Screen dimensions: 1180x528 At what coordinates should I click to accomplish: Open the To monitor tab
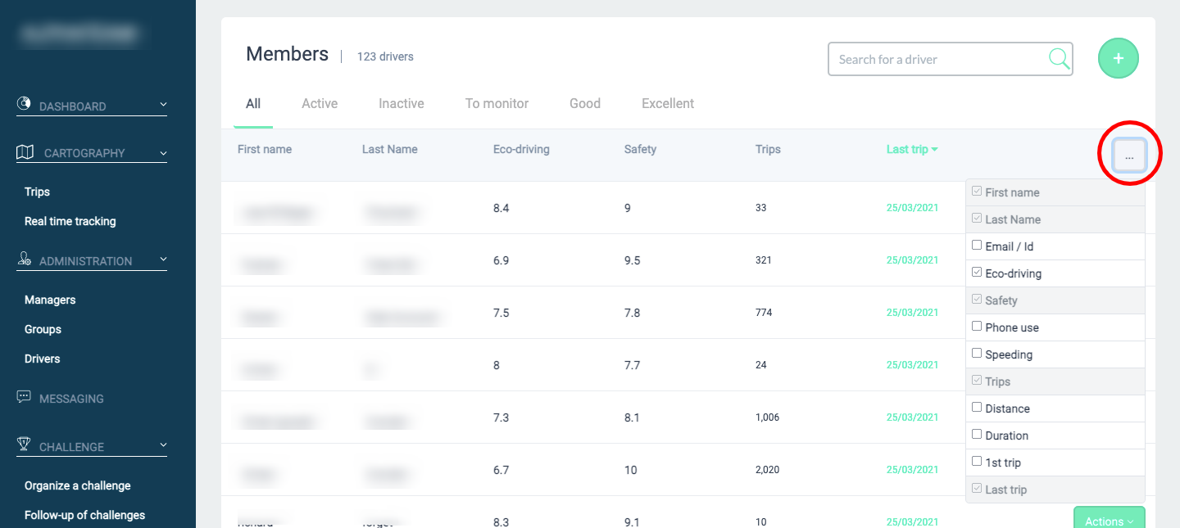pos(497,104)
